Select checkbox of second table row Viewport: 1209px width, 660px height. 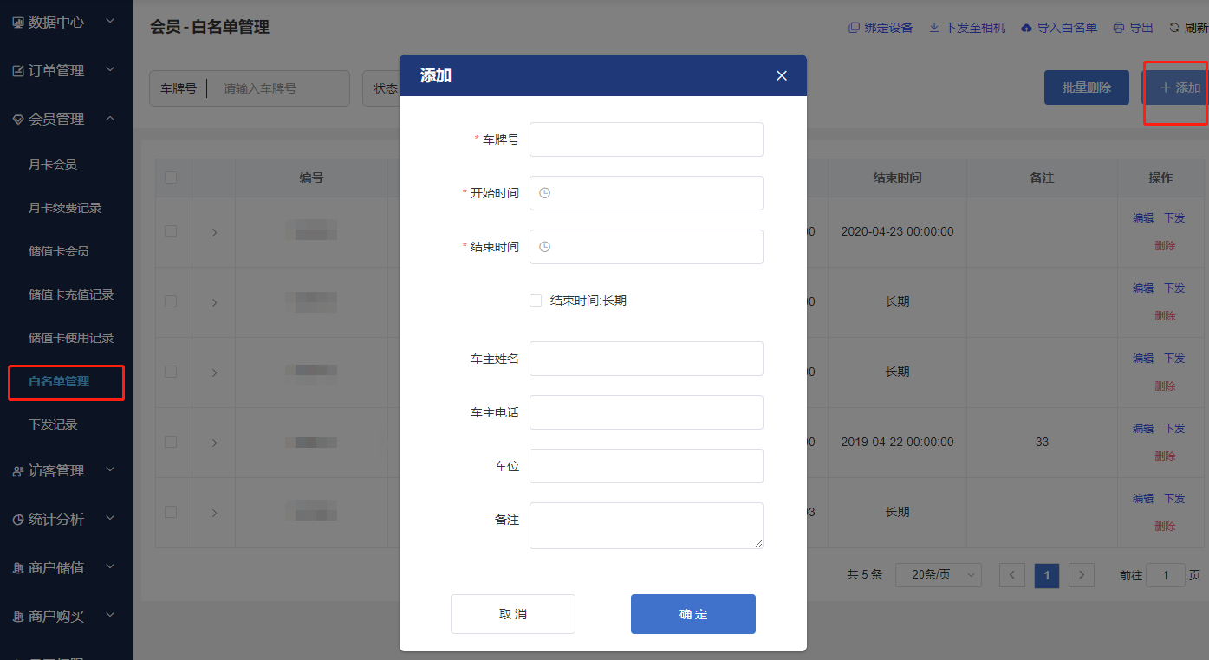click(x=171, y=301)
